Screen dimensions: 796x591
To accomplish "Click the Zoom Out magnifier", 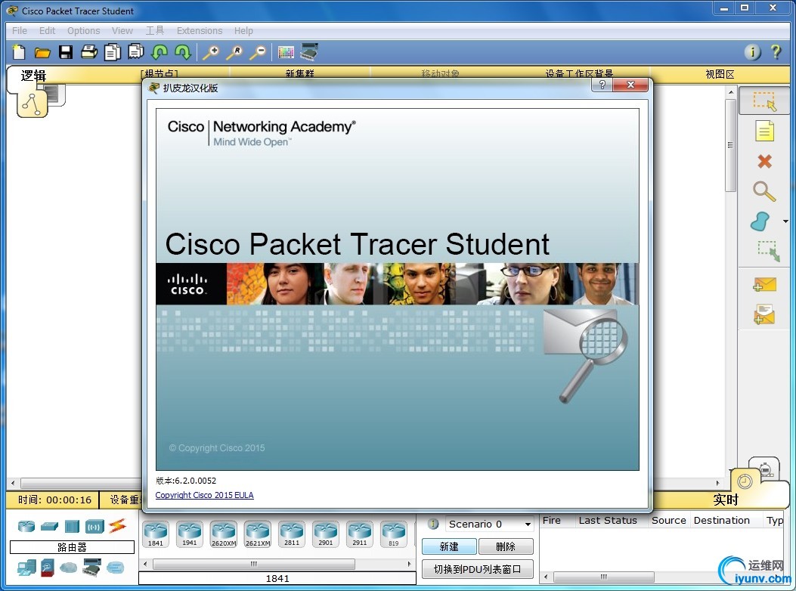I will tap(258, 52).
